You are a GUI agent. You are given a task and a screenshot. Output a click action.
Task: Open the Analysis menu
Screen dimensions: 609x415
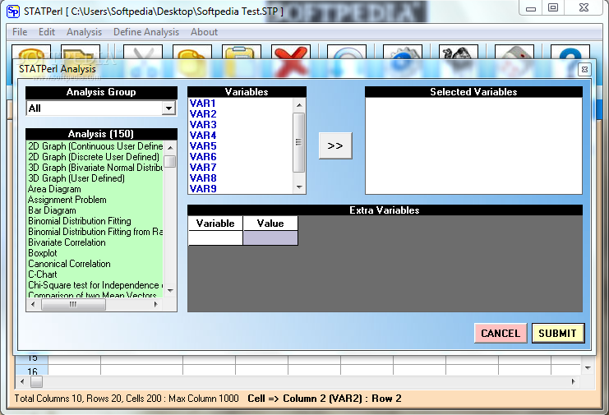tap(85, 32)
